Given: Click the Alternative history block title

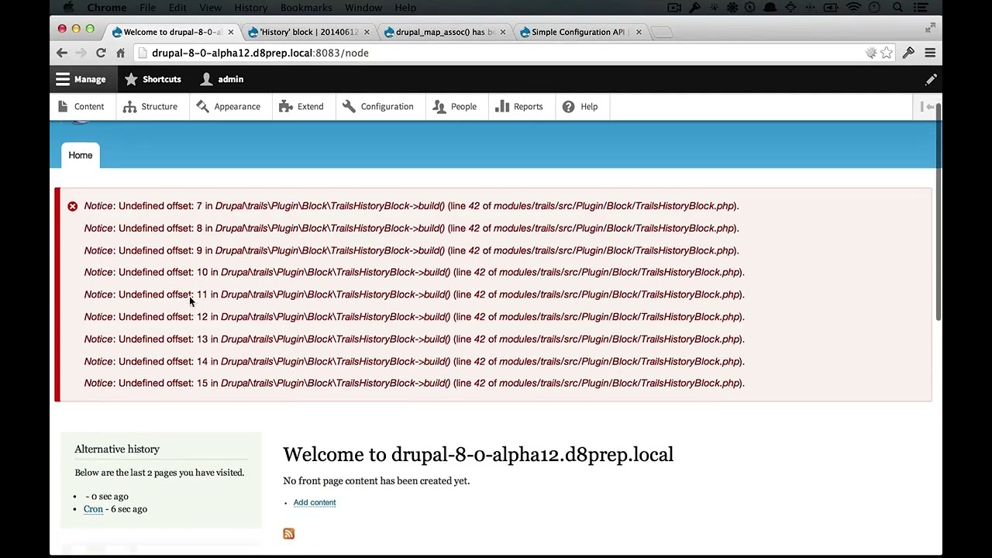Looking at the screenshot, I should [117, 449].
